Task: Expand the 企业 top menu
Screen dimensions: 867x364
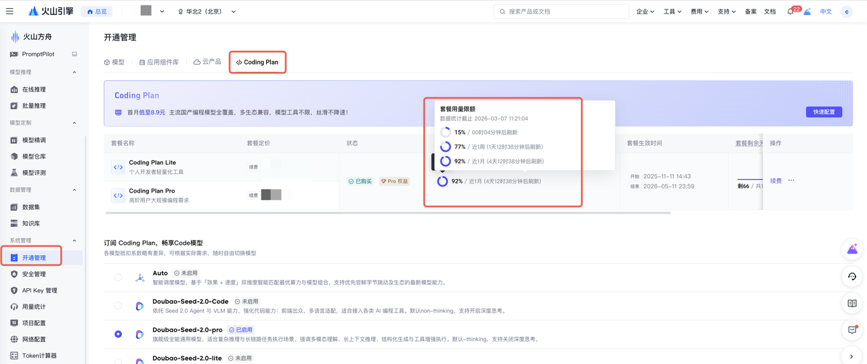Action: (x=645, y=12)
